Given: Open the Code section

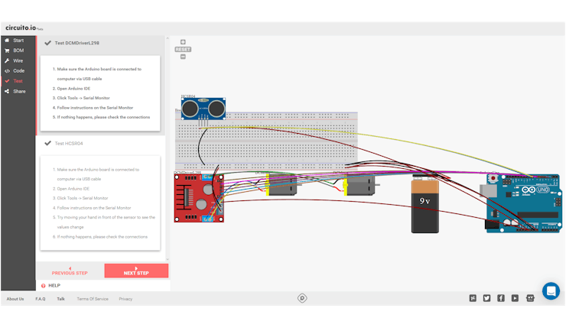Looking at the screenshot, I should coord(18,71).
